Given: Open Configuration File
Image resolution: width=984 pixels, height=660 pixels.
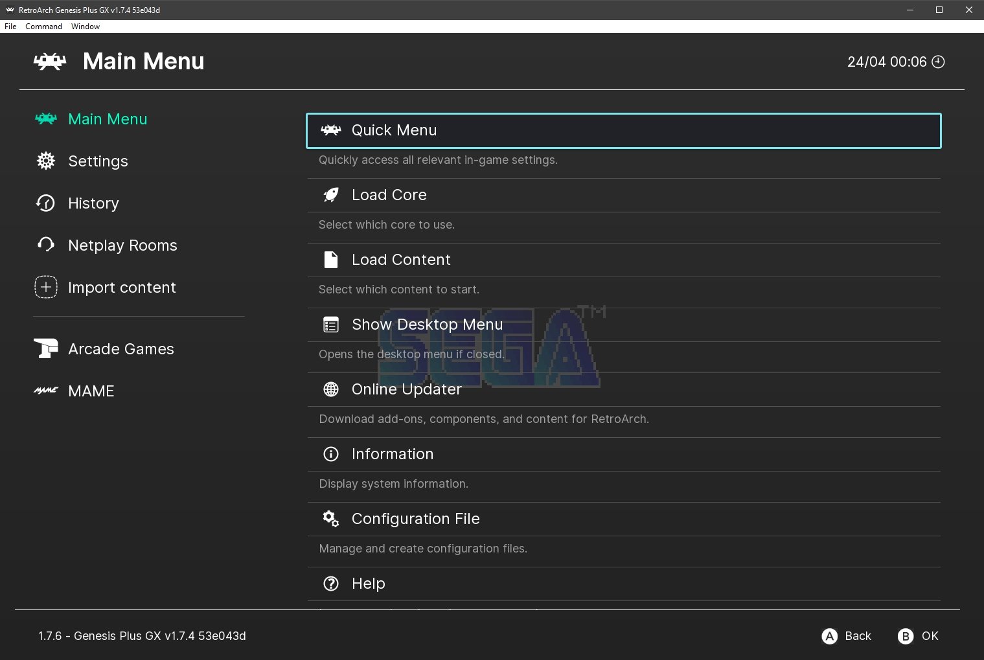Looking at the screenshot, I should 623,519.
